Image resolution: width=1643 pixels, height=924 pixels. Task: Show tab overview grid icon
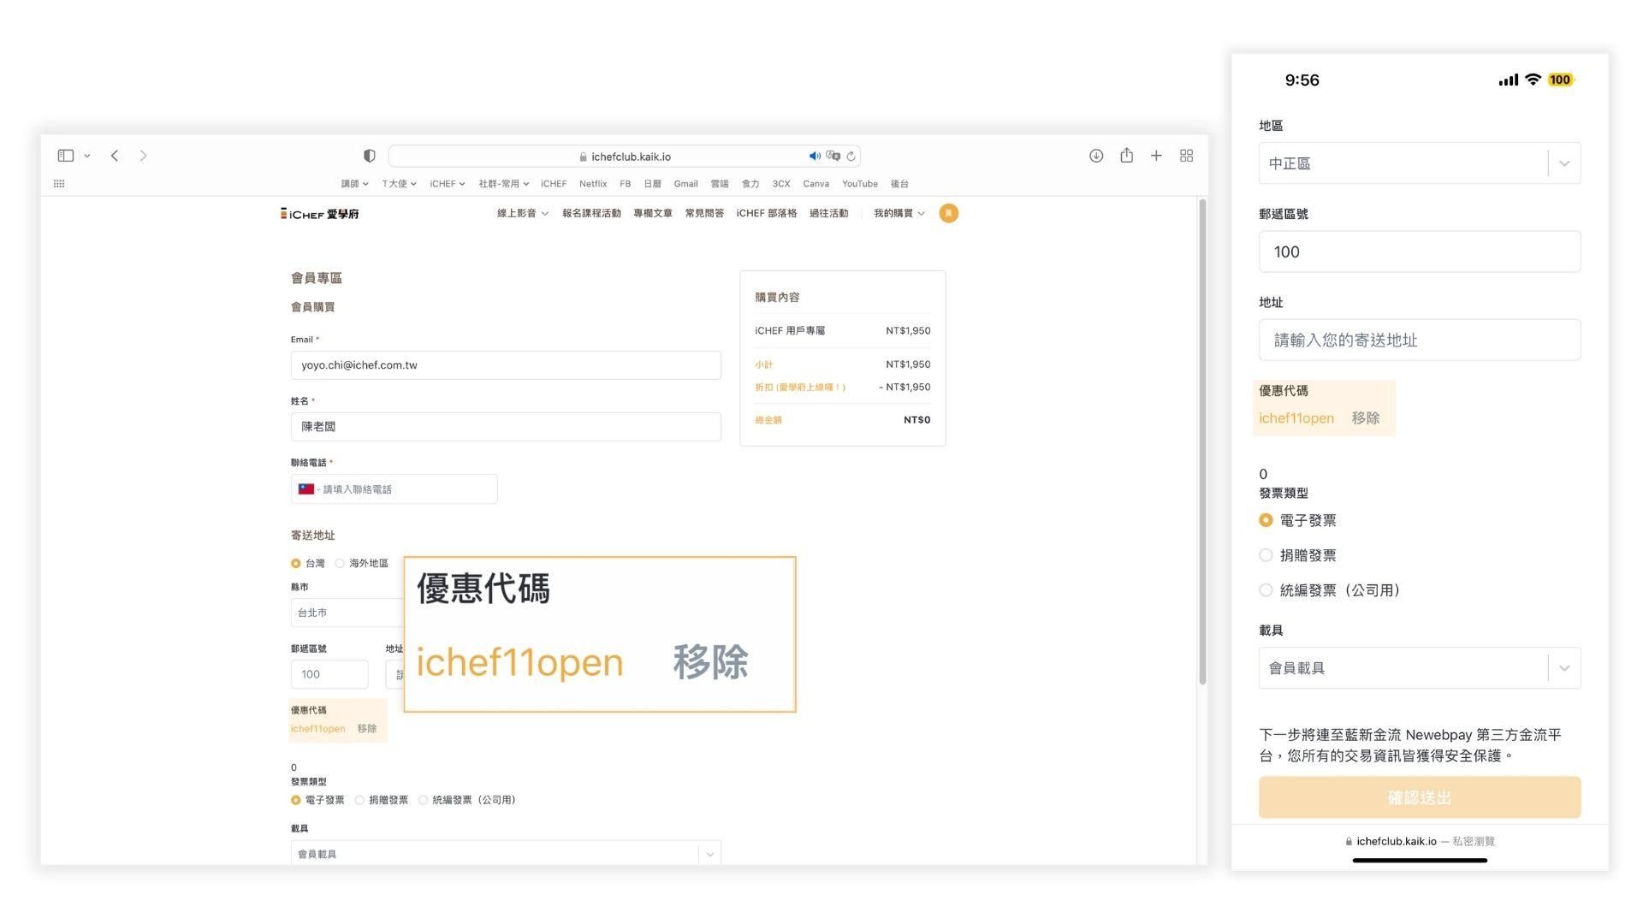(1186, 156)
